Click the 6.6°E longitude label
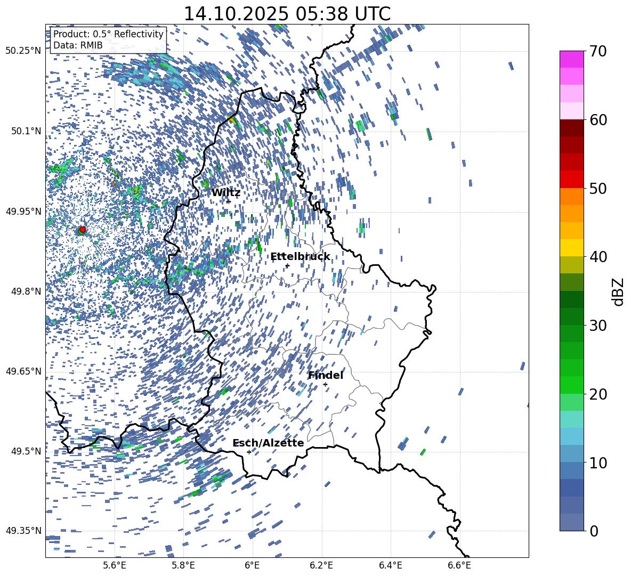Screen dimensions: 631x576 (x=459, y=565)
